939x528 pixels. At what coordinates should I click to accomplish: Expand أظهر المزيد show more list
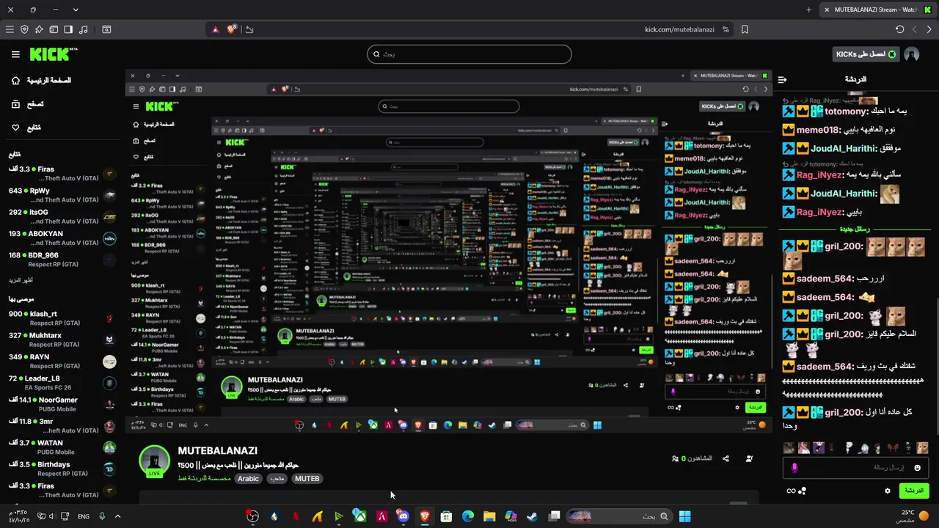(21, 280)
